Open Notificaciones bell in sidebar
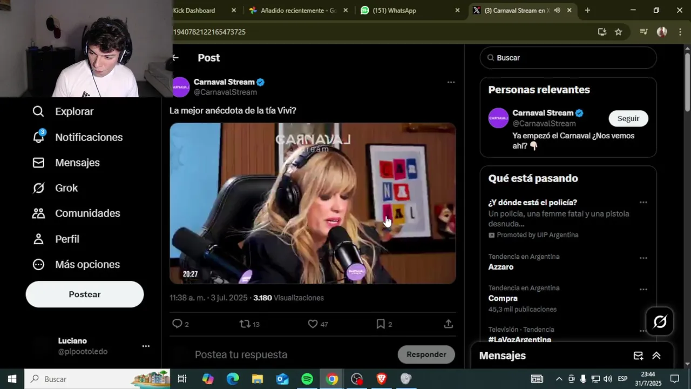The image size is (691, 389). tap(77, 137)
